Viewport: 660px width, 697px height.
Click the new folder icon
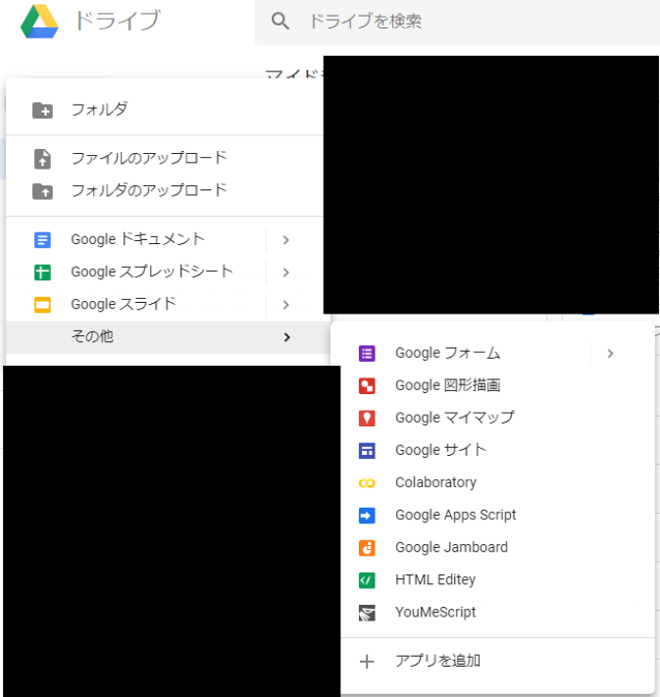coord(43,110)
